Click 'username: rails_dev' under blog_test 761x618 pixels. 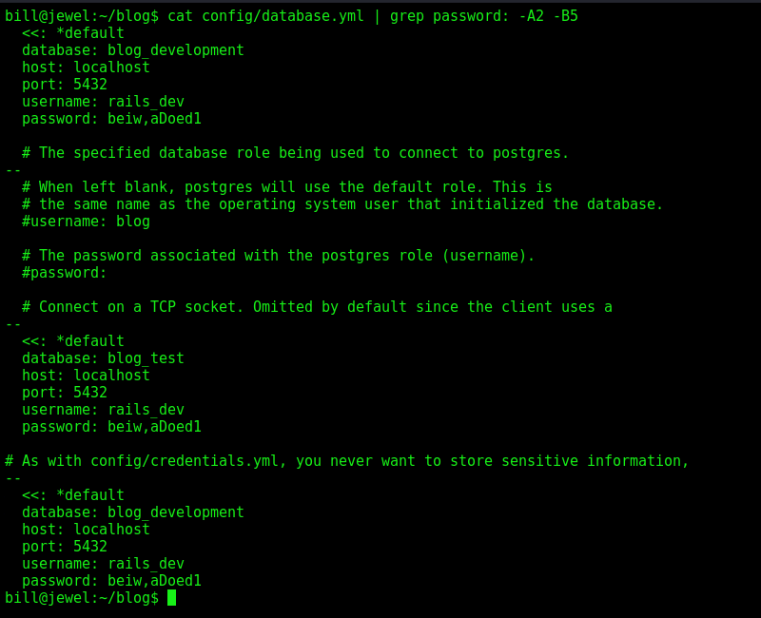click(x=103, y=410)
